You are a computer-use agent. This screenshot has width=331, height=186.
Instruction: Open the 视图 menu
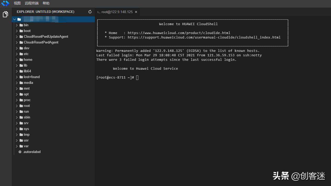click(x=17, y=3)
